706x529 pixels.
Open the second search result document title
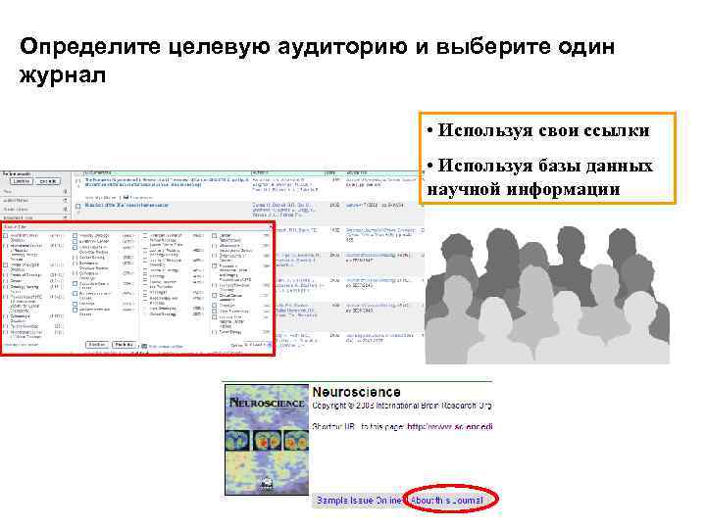point(126,205)
